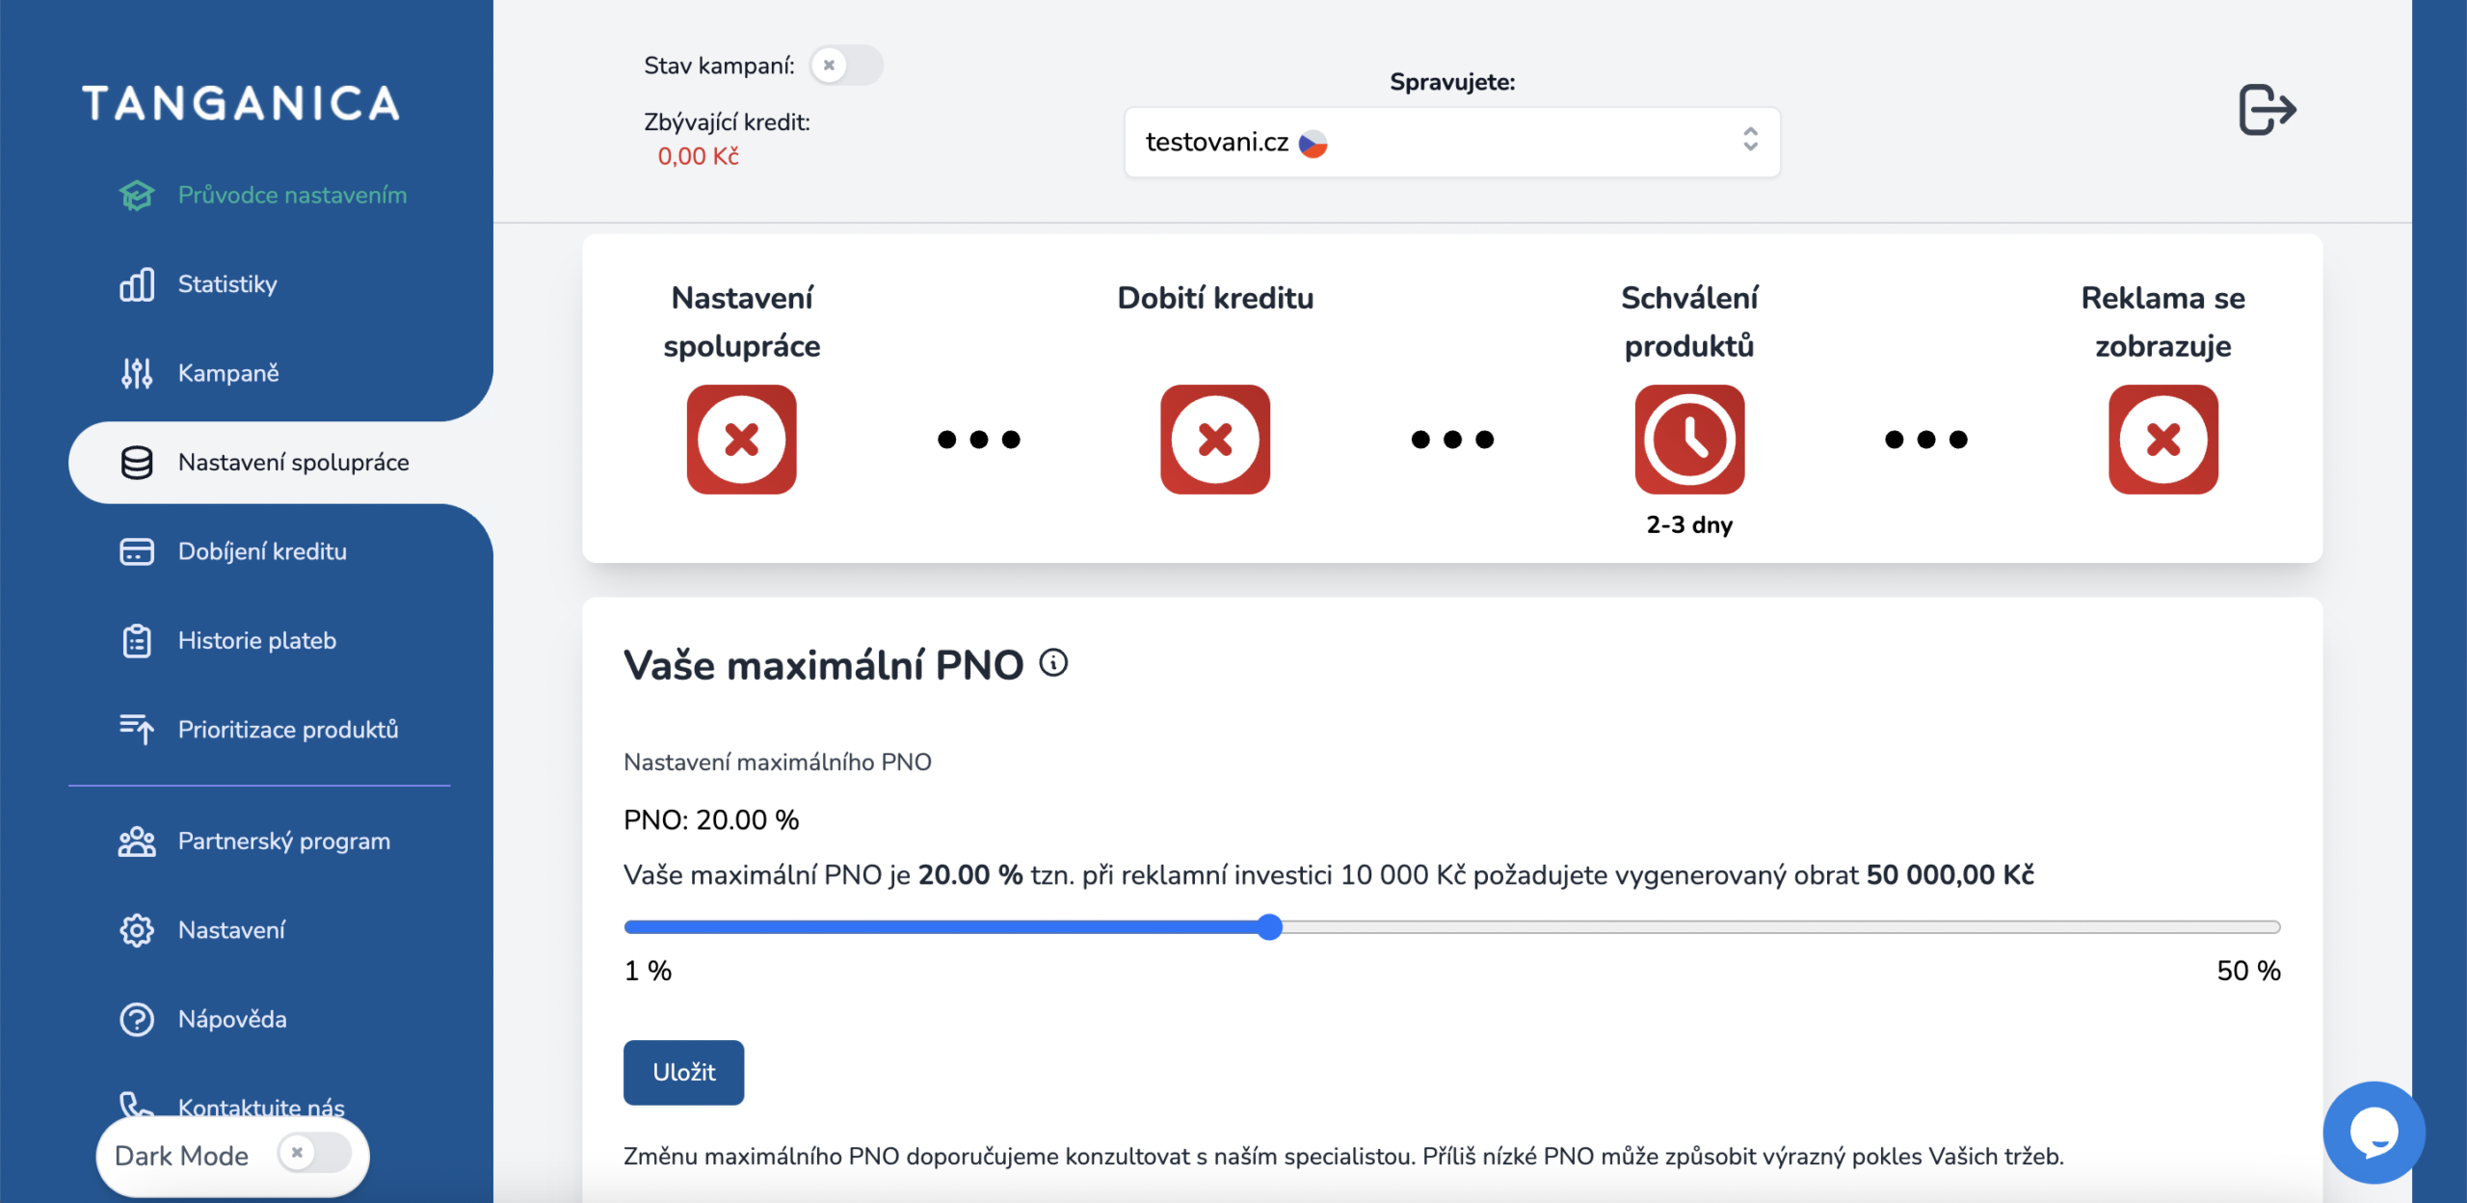The width and height of the screenshot is (2467, 1203).
Task: Toggle the Stav kampaní switch
Action: [x=845, y=66]
